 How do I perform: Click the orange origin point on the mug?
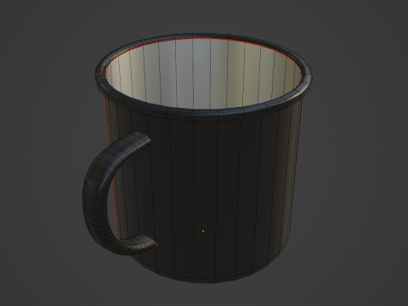pos(203,231)
